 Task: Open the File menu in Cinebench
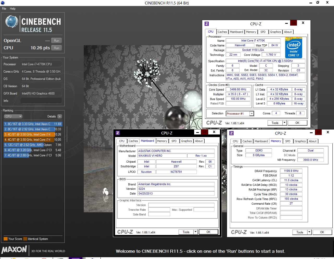point(4,9)
